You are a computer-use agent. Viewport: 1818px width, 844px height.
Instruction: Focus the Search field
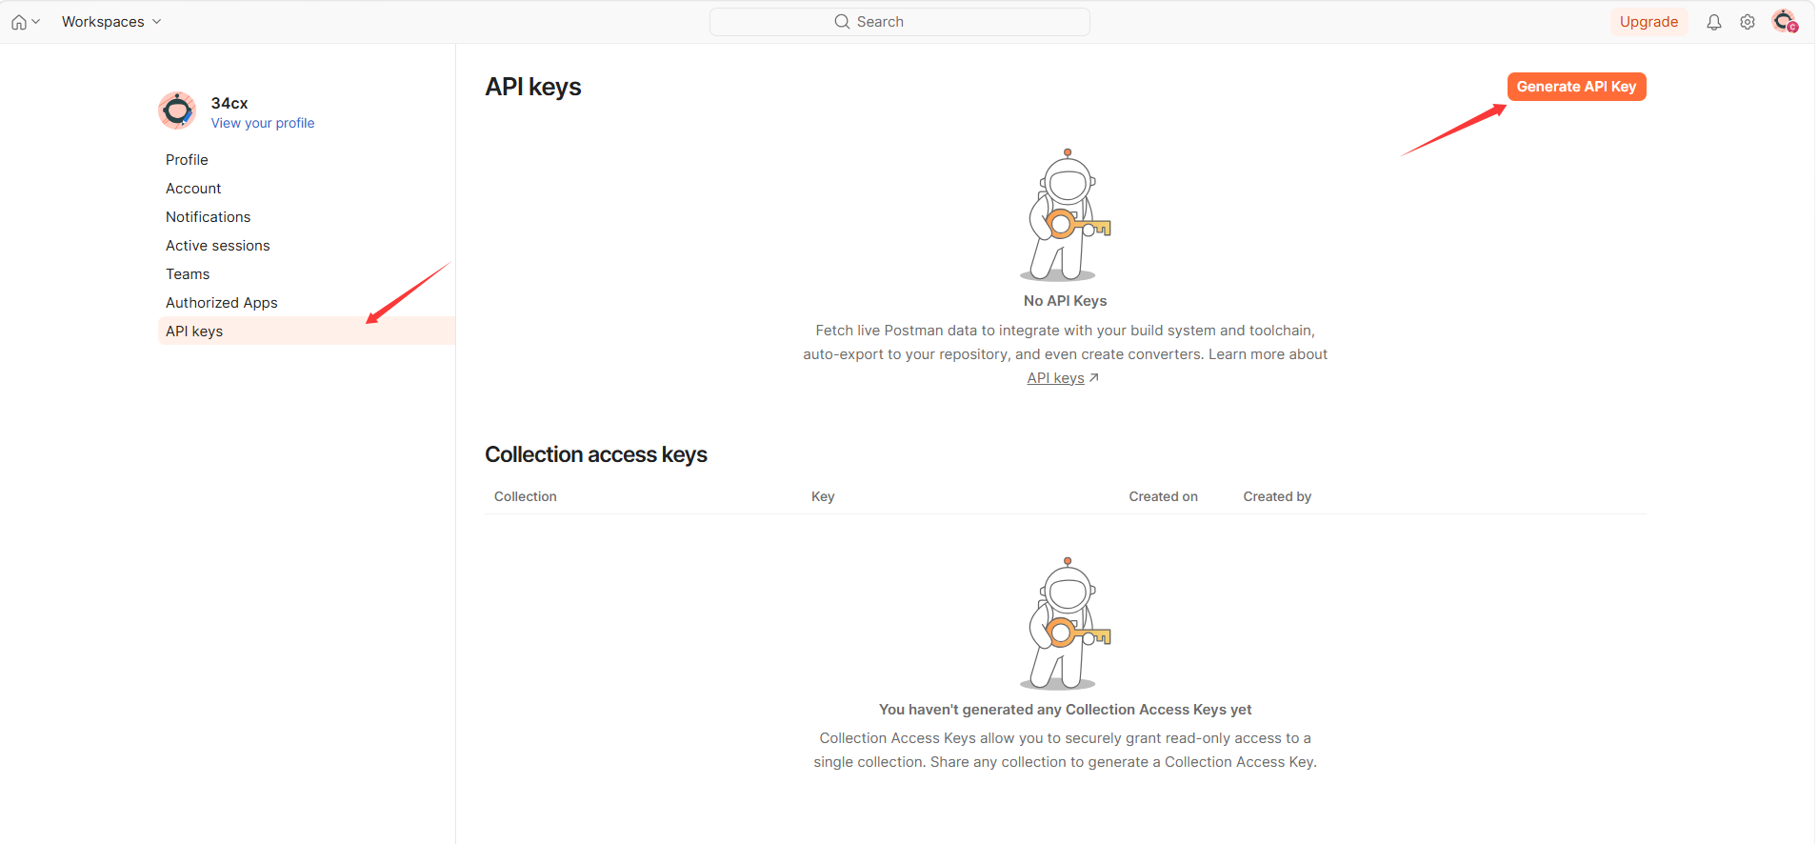tap(900, 22)
